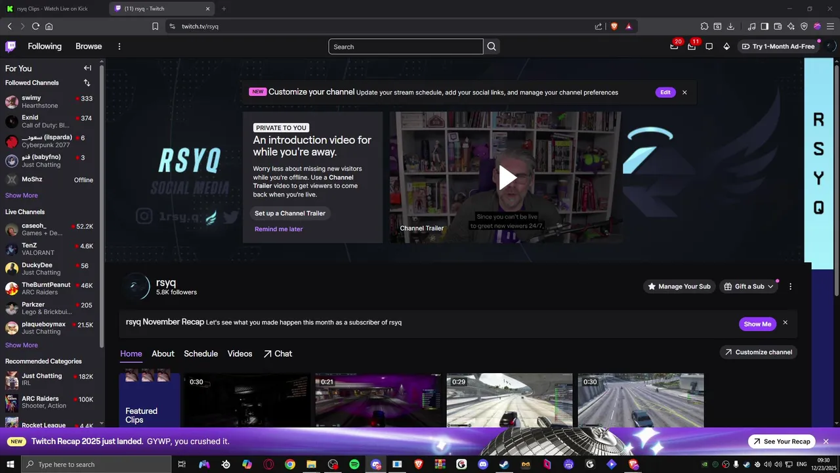This screenshot has height=473, width=840.
Task: Click the rsyq channel avatar
Action: tap(136, 286)
